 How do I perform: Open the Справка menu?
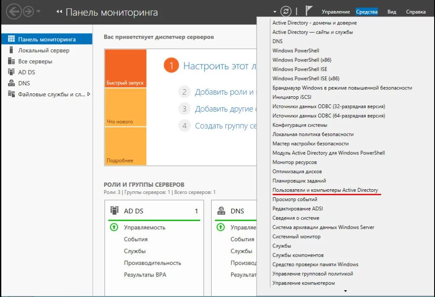415,11
